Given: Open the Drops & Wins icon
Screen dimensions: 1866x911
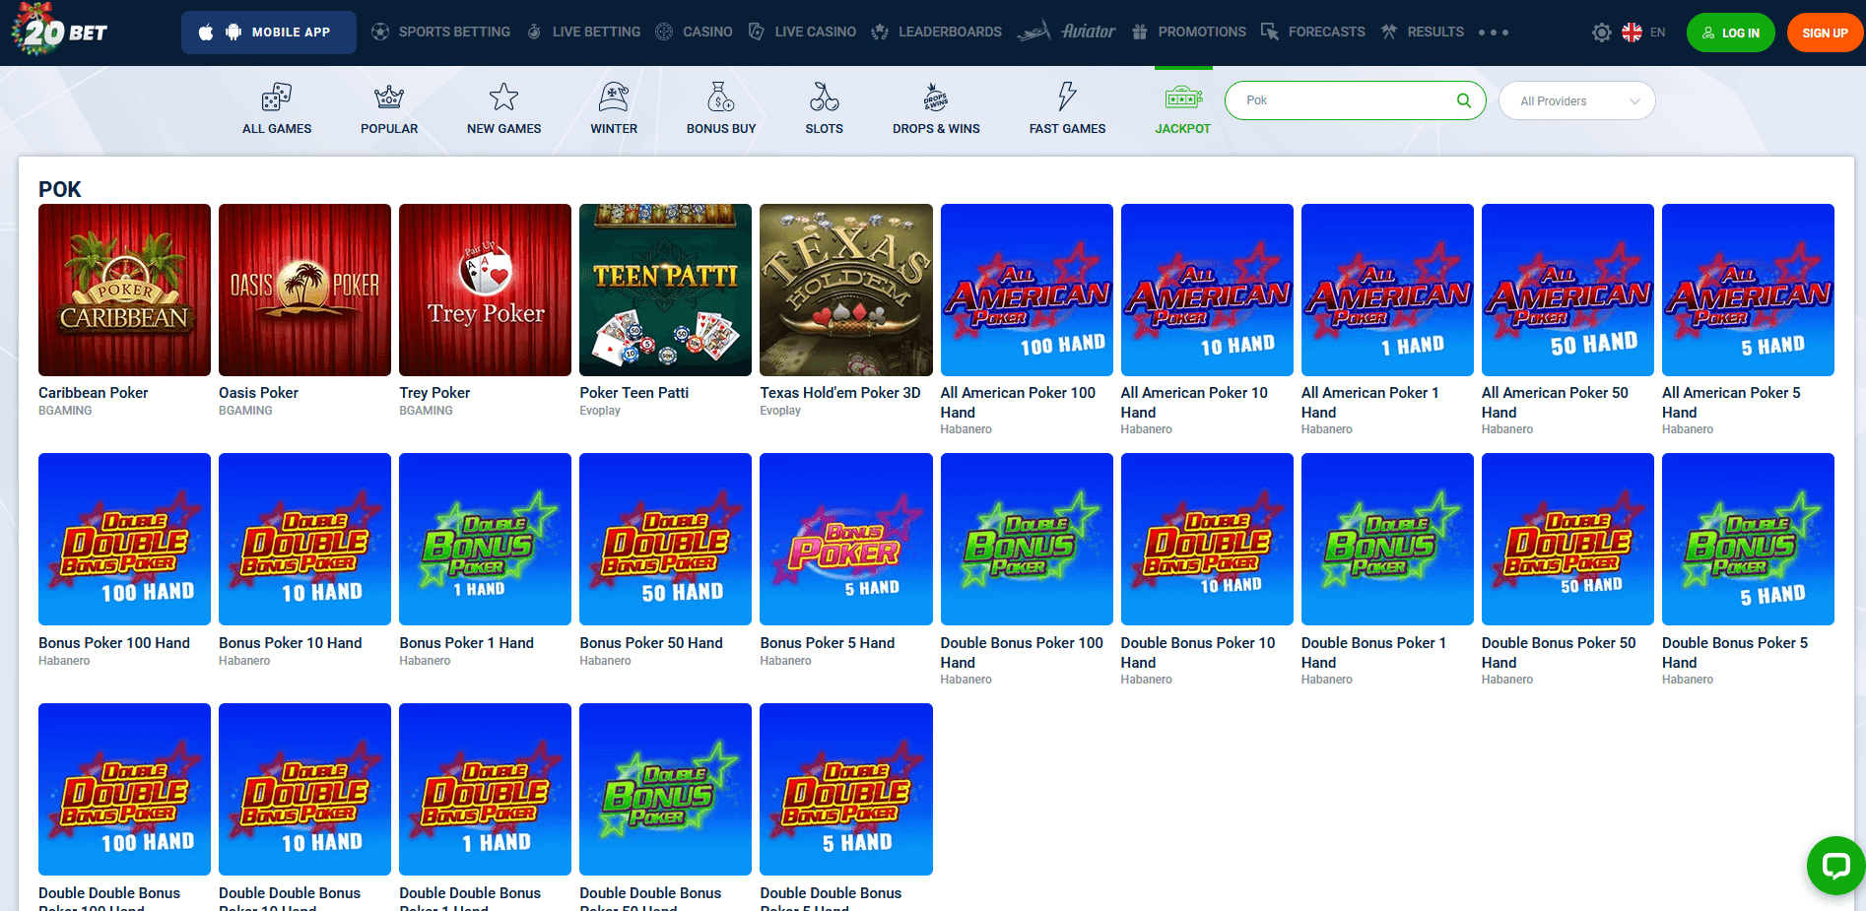Looking at the screenshot, I should point(936,97).
